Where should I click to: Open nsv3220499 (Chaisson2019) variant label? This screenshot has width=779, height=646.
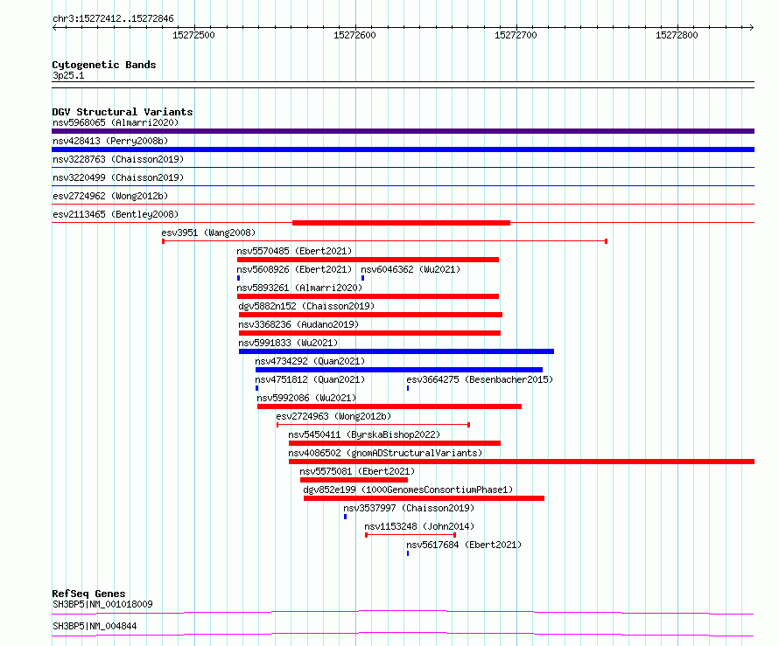coord(118,177)
